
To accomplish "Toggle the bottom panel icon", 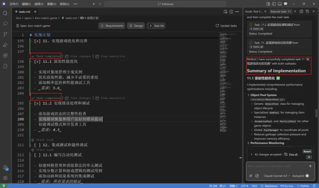I will pyautogui.click(x=280, y=4).
